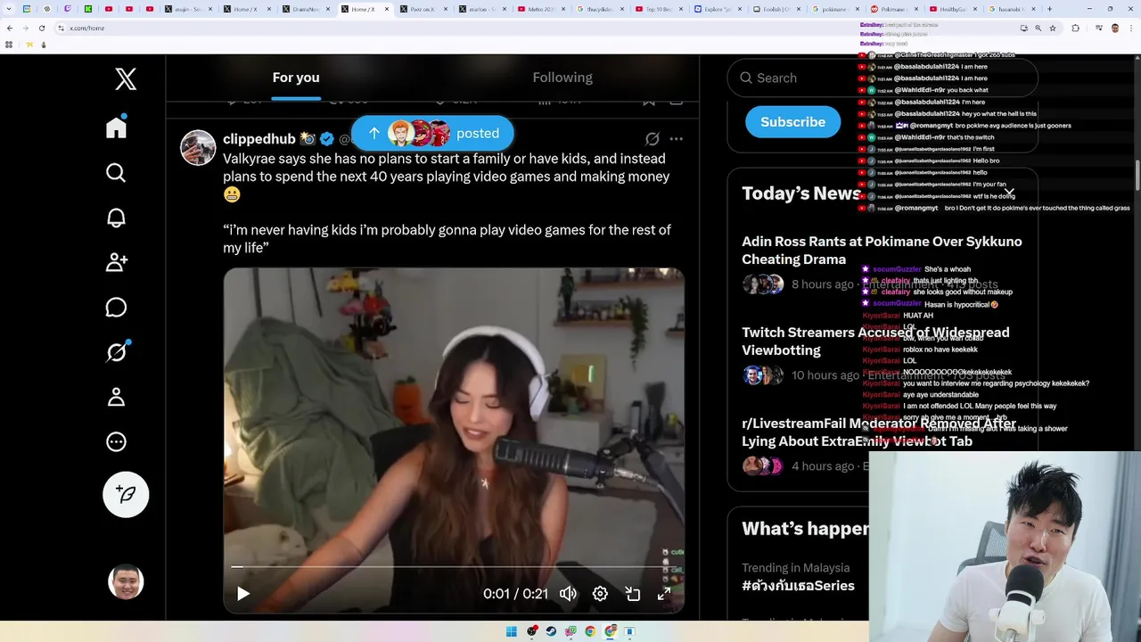Switch to the Following tab

tap(562, 78)
